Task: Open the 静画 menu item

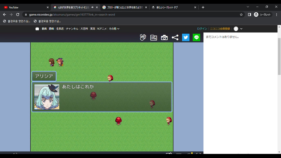Action: pyautogui.click(x=52, y=29)
